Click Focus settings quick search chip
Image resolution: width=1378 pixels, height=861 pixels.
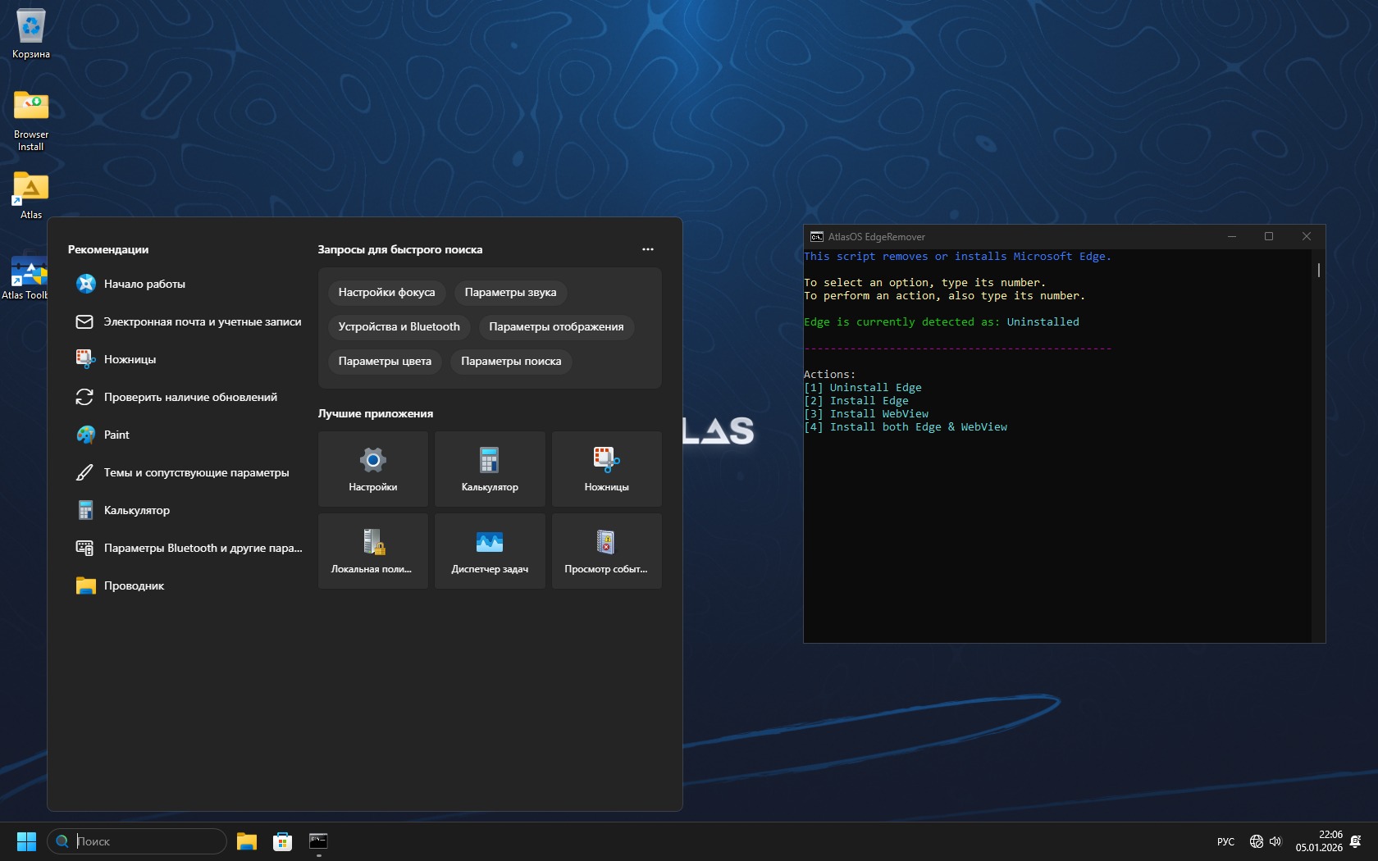[386, 293]
